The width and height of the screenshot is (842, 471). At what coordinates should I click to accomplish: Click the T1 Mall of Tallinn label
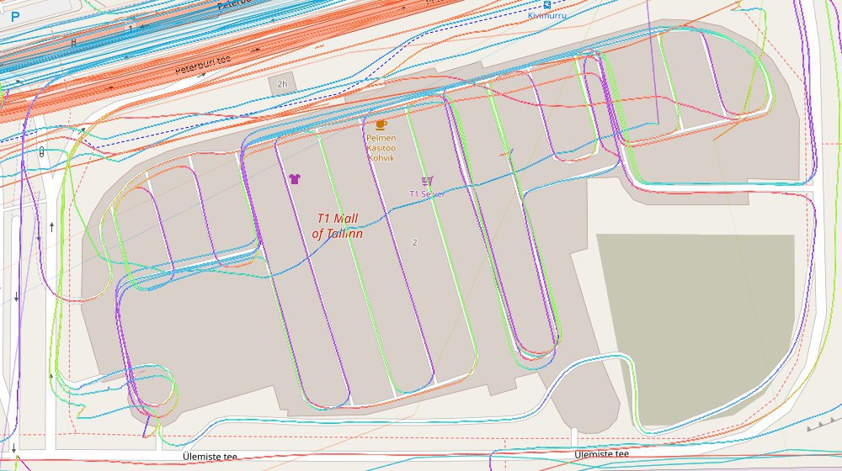(x=338, y=226)
